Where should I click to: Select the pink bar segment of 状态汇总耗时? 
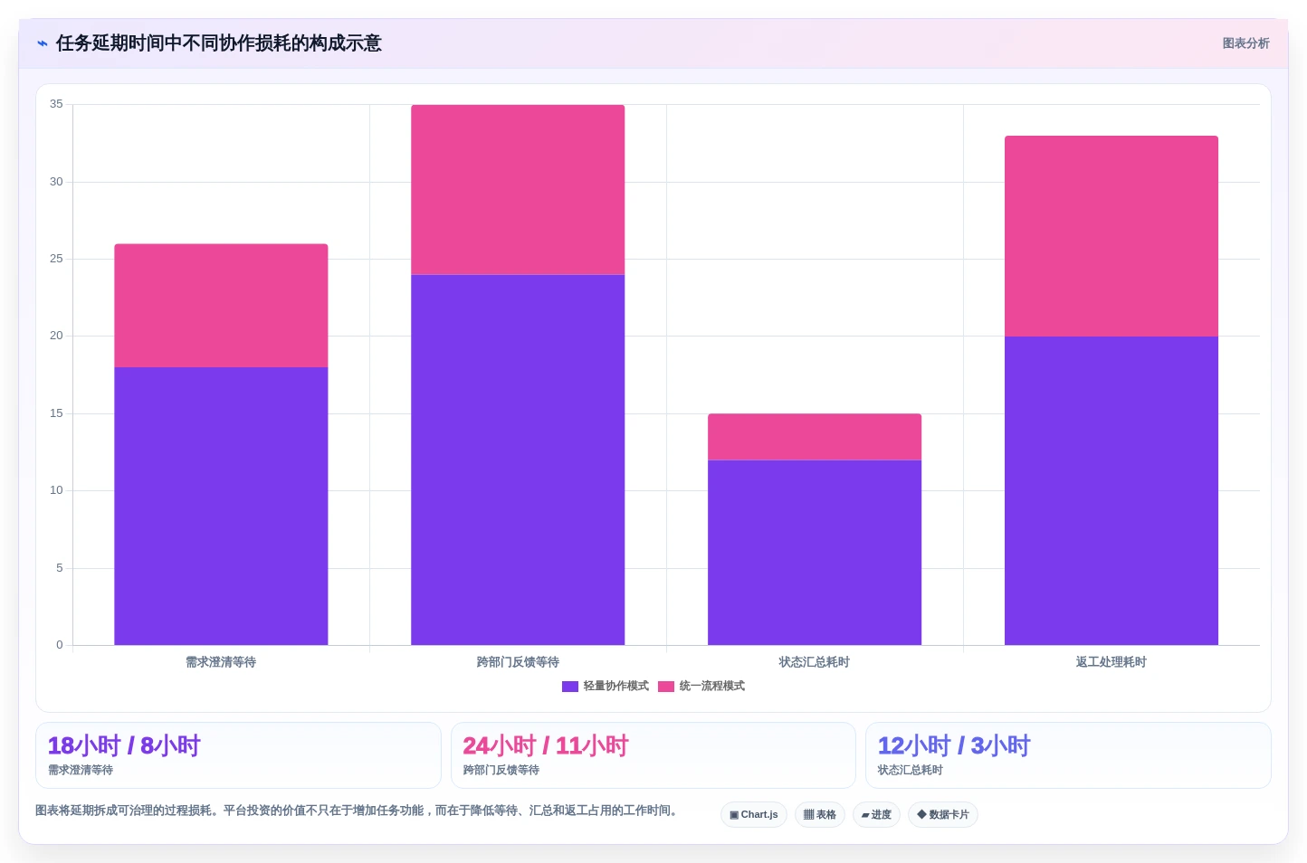(x=815, y=437)
